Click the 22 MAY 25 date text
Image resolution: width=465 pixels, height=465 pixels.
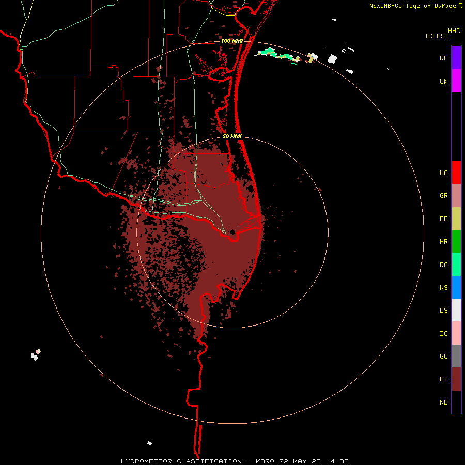click(x=299, y=461)
